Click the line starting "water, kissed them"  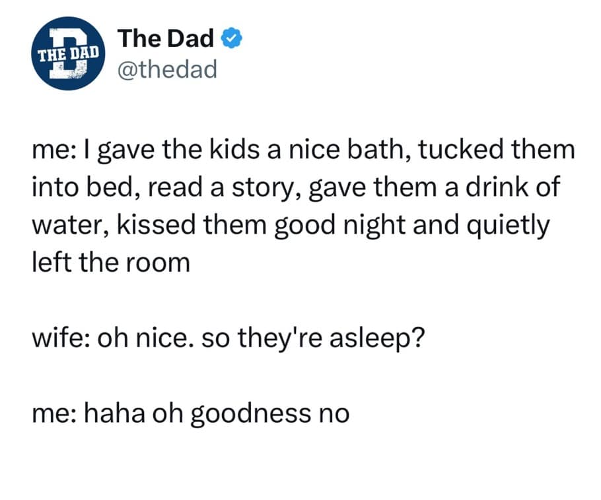pyautogui.click(x=290, y=225)
